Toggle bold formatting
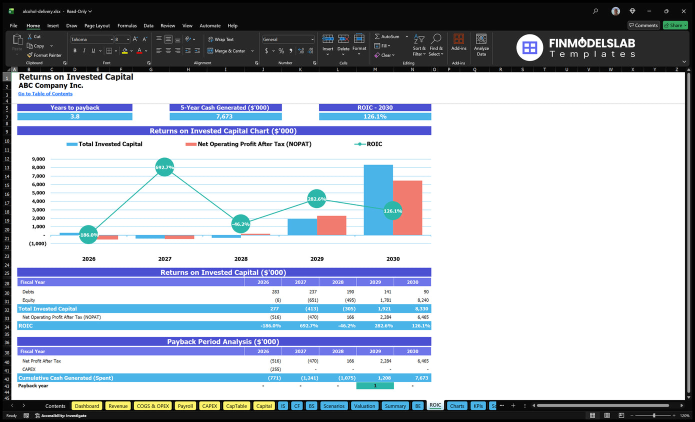 point(75,50)
